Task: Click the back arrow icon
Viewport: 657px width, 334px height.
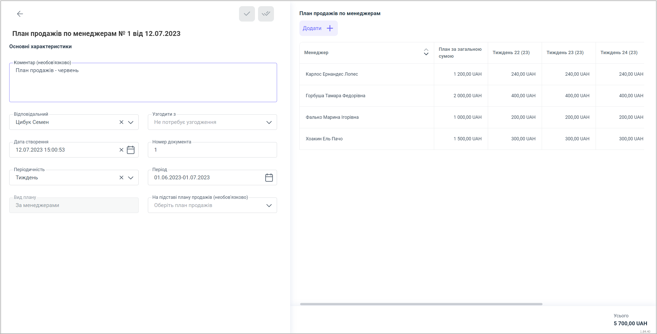Action: coord(20,14)
